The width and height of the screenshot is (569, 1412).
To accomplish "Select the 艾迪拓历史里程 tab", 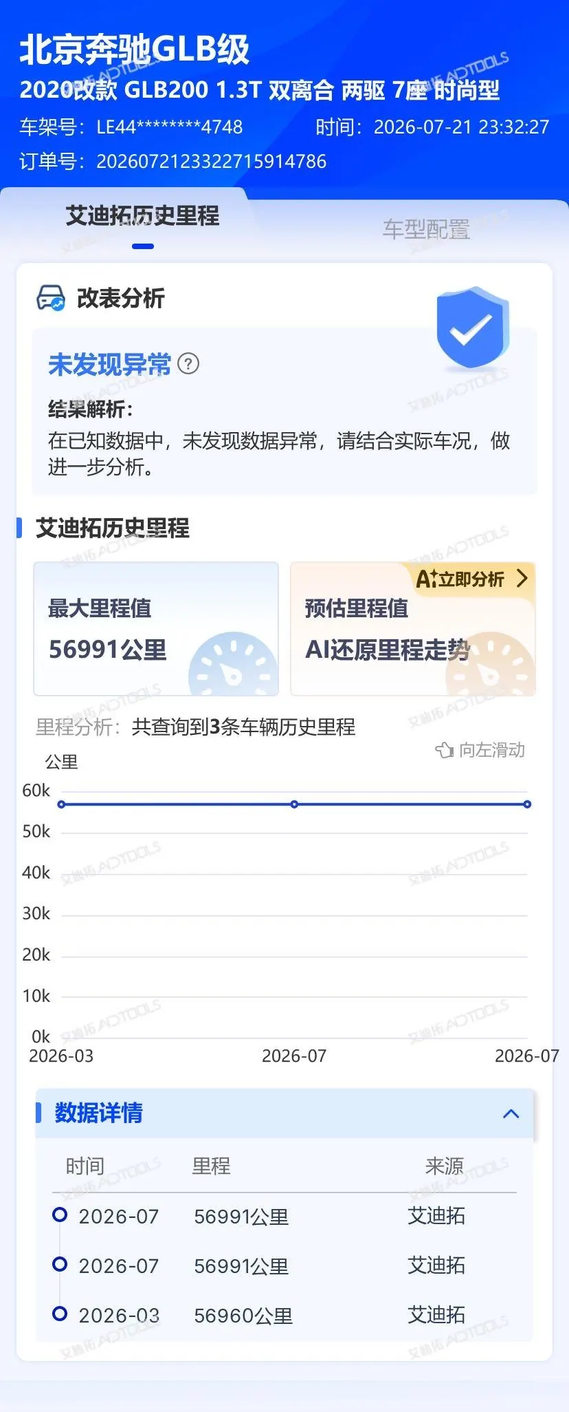I will [x=143, y=216].
